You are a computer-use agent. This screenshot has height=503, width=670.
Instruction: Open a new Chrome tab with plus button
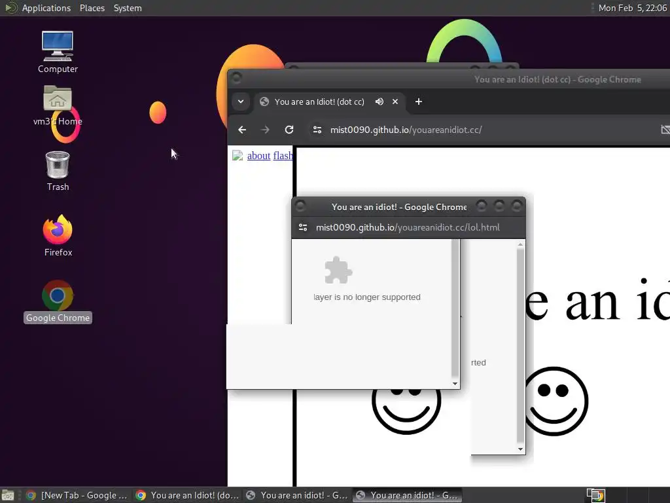pyautogui.click(x=419, y=102)
